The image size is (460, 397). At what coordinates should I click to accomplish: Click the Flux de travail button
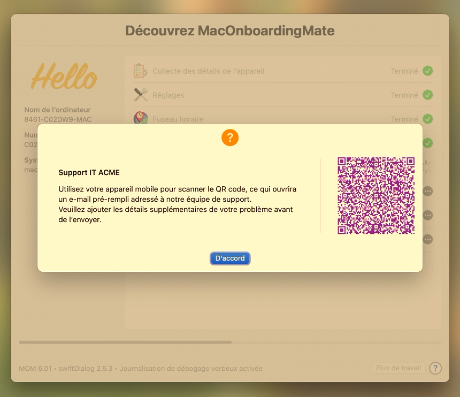click(x=398, y=368)
